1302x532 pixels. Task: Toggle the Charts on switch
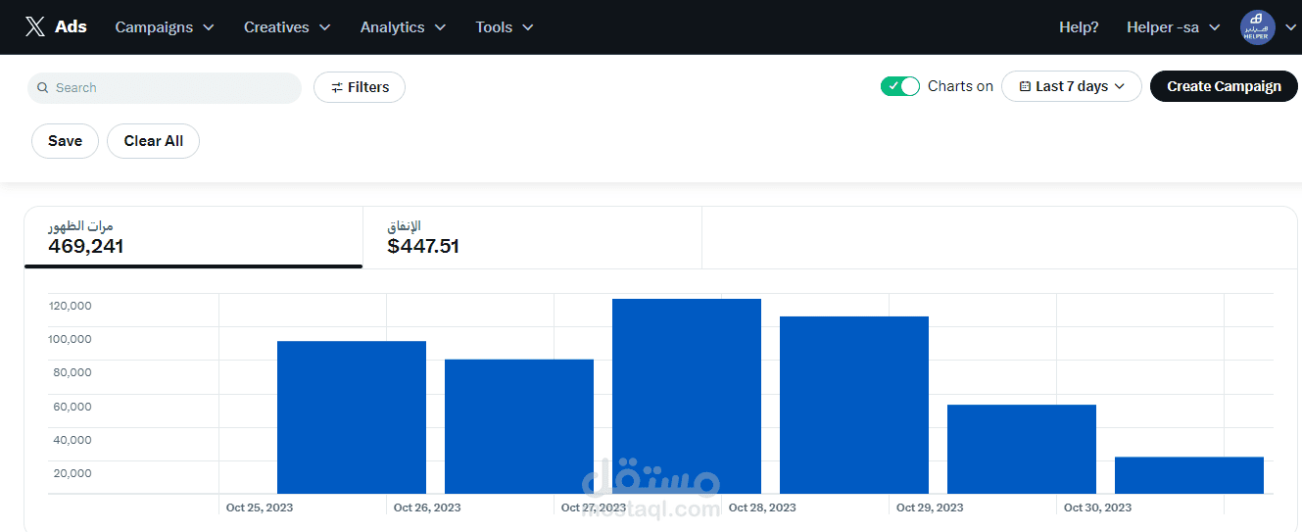900,86
